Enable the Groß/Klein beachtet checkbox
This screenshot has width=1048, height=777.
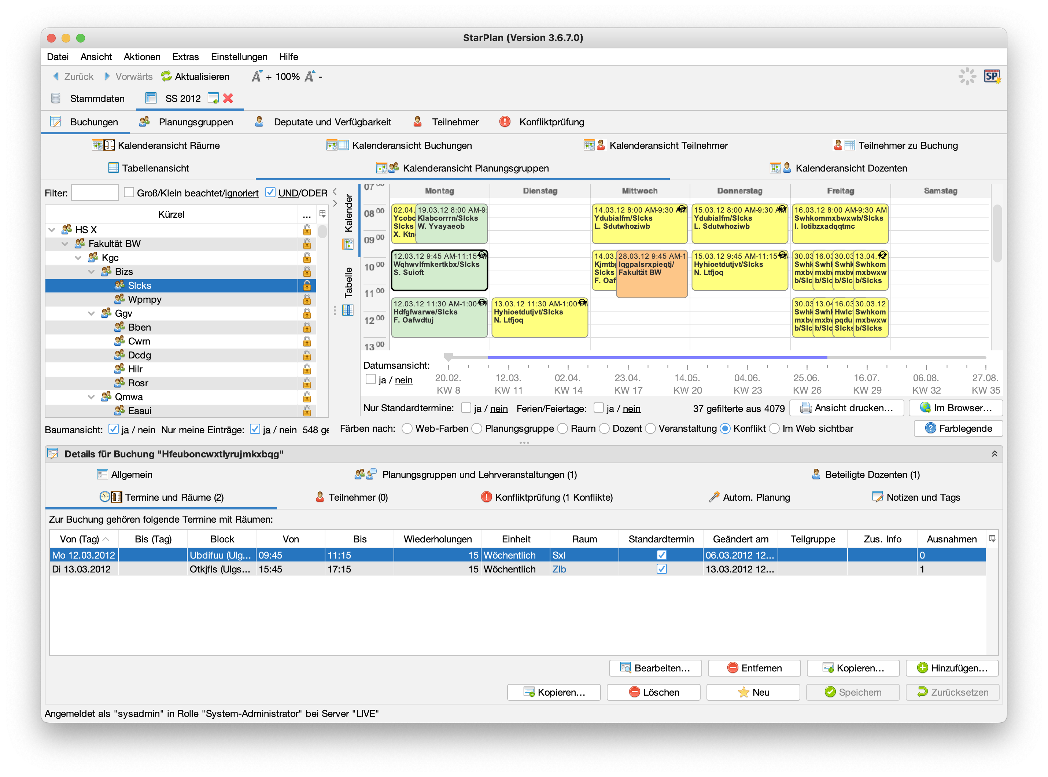[x=129, y=192]
